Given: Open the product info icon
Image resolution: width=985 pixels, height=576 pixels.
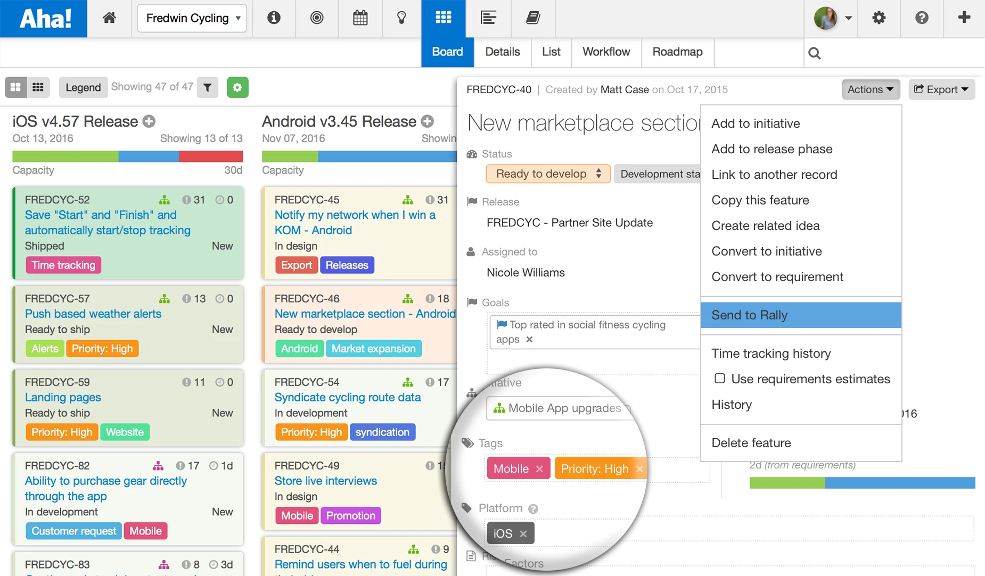Looking at the screenshot, I should click(274, 18).
